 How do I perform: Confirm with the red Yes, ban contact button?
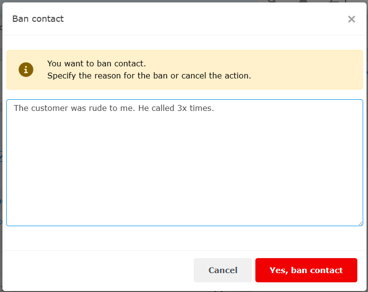(x=306, y=270)
